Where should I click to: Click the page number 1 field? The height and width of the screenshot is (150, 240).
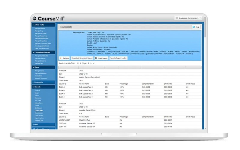(88, 63)
